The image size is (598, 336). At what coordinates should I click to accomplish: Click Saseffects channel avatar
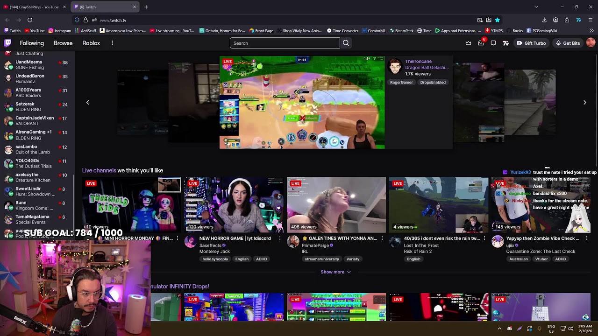pyautogui.click(x=190, y=241)
